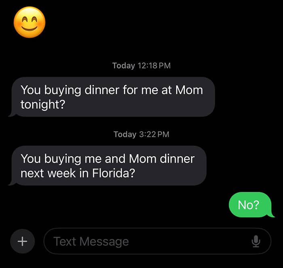The height and width of the screenshot is (268, 283).
Task: Click '3:22 PM' time text
Action: (x=154, y=134)
